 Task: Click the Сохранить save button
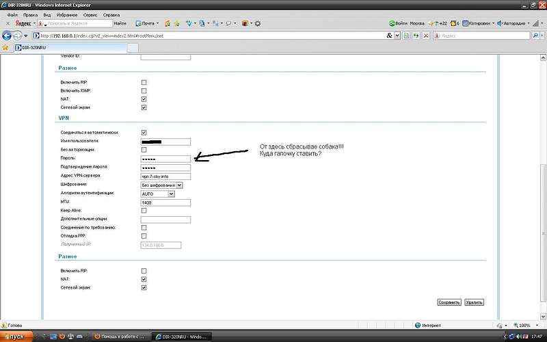[449, 302]
